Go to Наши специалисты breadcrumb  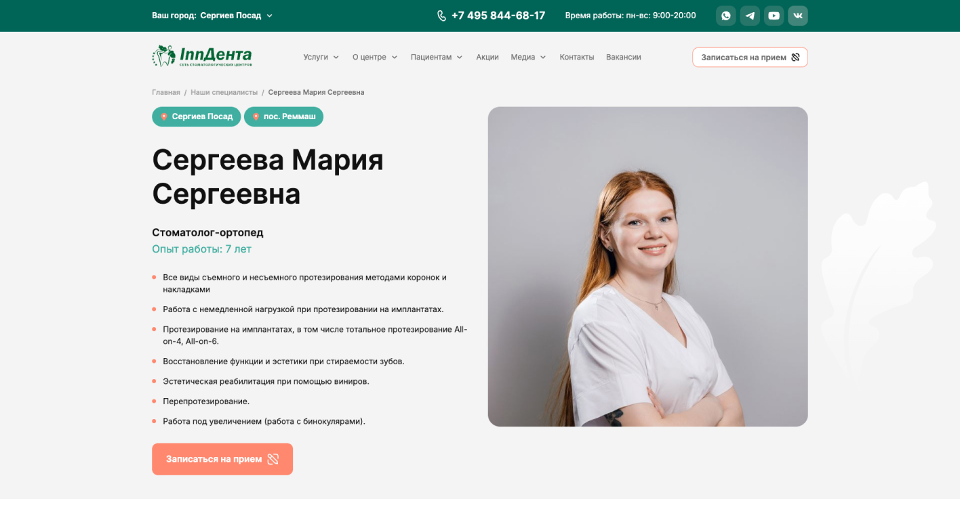[224, 92]
